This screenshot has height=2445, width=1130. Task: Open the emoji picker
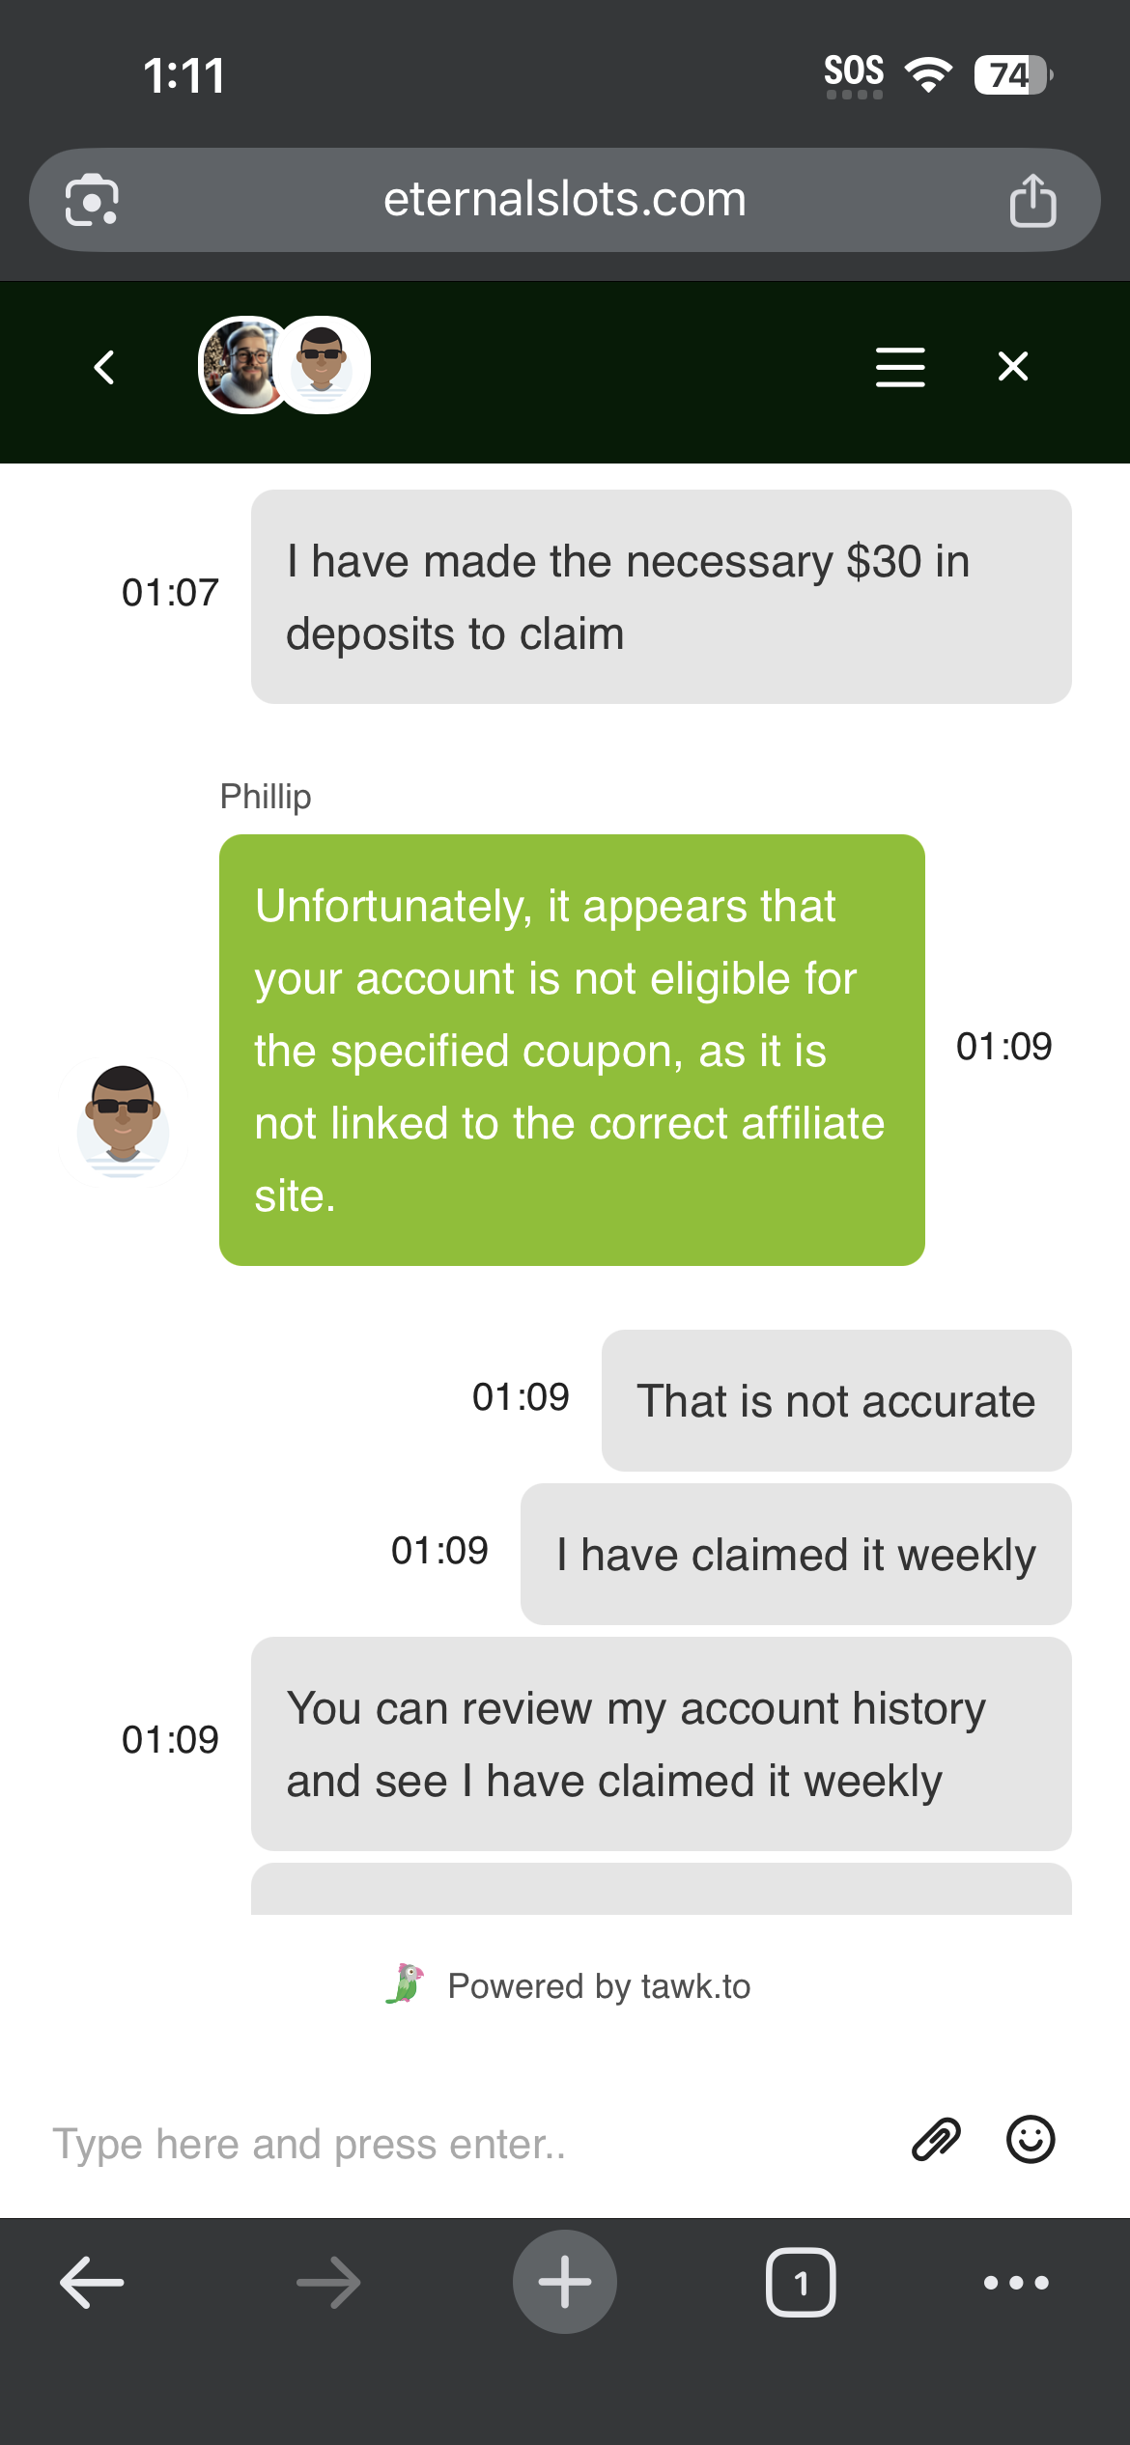click(1031, 2140)
